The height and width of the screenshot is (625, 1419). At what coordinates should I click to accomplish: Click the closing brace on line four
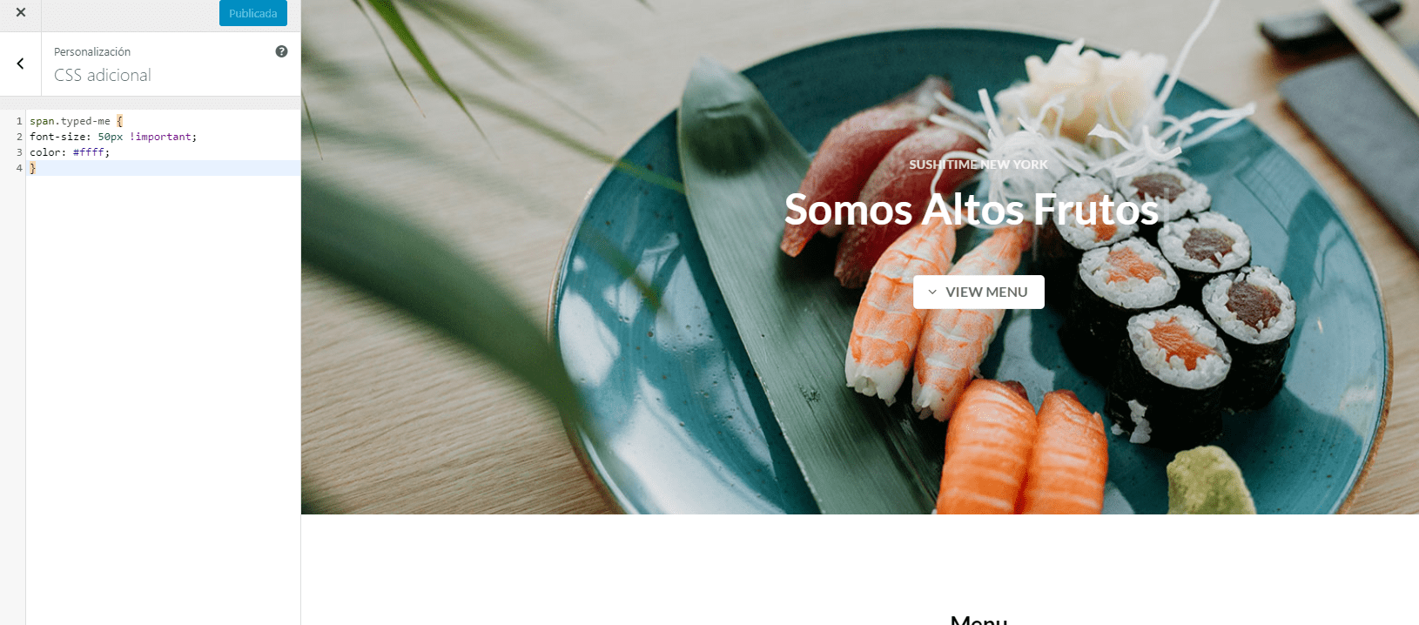coord(33,168)
